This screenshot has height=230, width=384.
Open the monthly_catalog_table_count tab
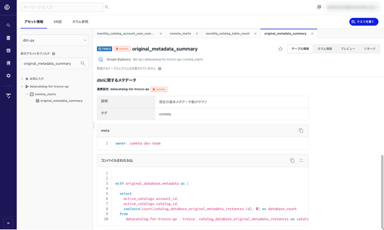coord(227,34)
